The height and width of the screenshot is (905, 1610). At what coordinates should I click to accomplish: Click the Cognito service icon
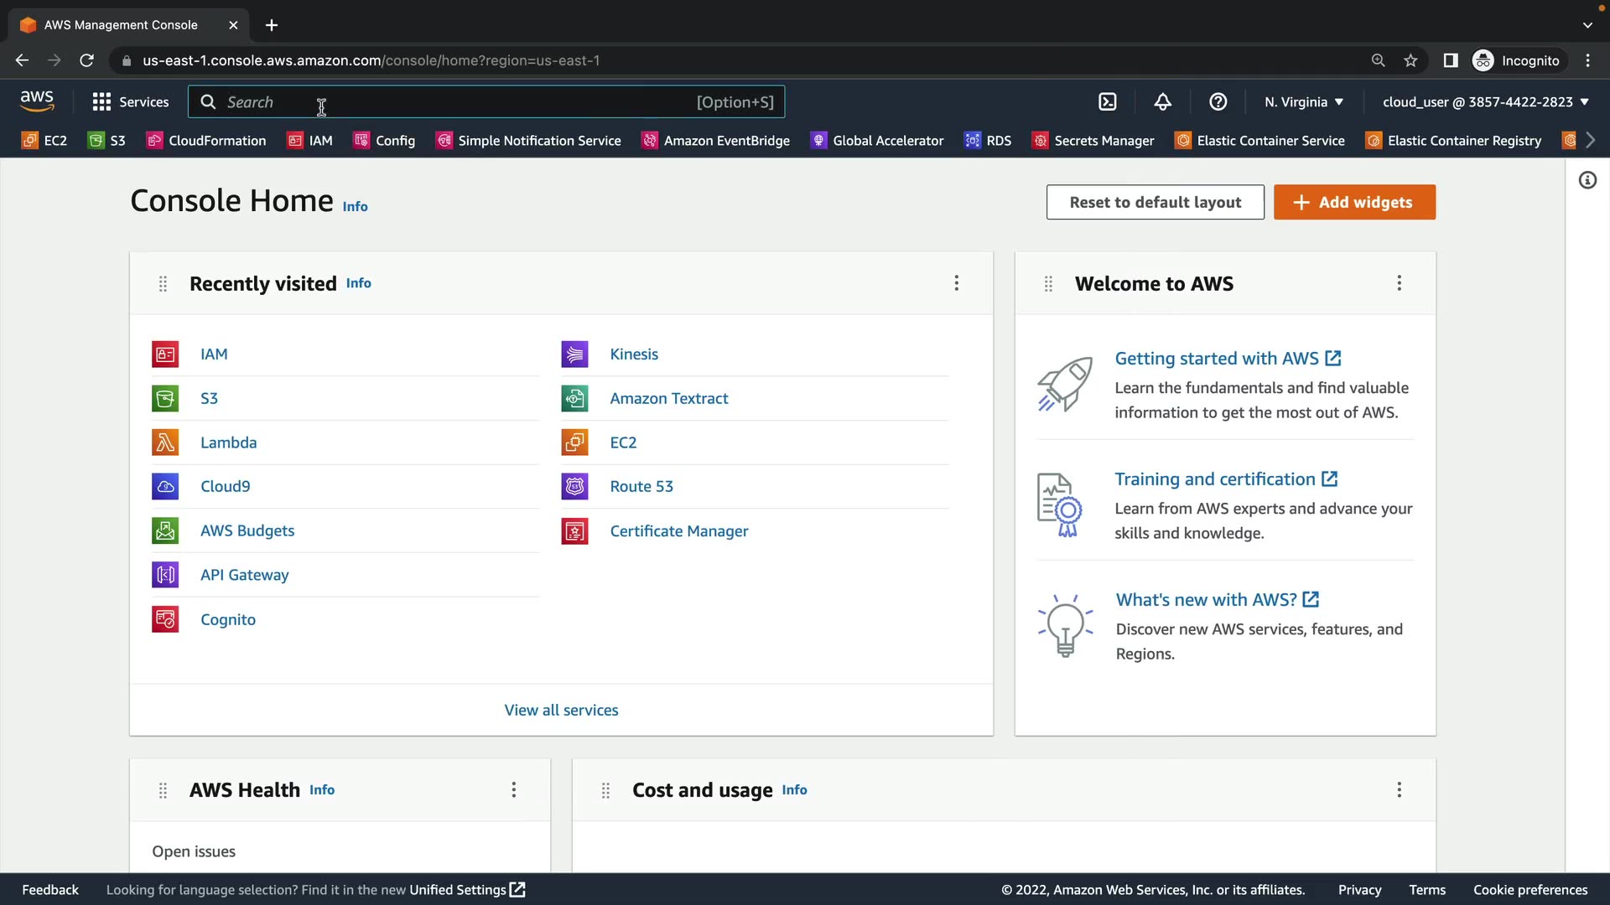point(165,619)
